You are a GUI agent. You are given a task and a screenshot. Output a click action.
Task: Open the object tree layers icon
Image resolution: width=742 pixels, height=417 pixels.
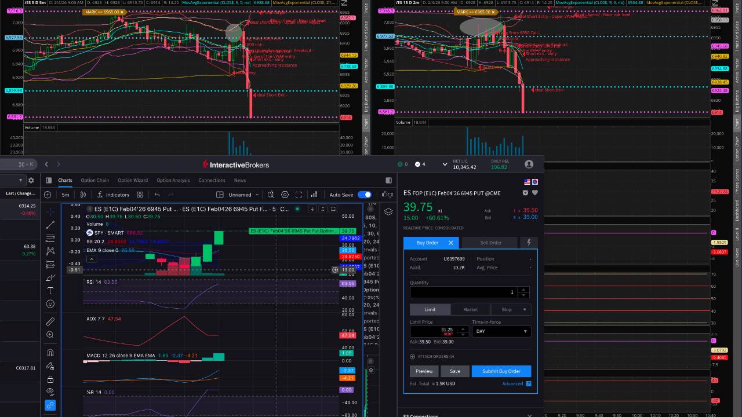388,211
